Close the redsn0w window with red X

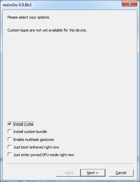click(129, 3)
